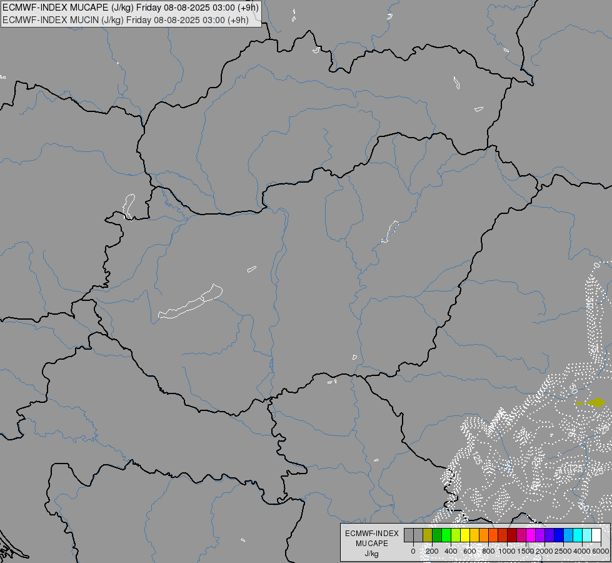
Task: Click the ECMWF-INDEX legend title
Action: point(372,534)
